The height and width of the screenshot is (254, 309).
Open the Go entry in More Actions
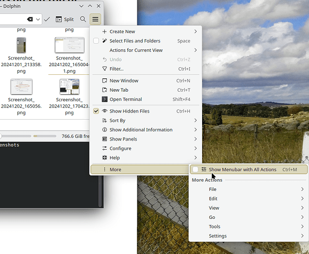(248, 217)
